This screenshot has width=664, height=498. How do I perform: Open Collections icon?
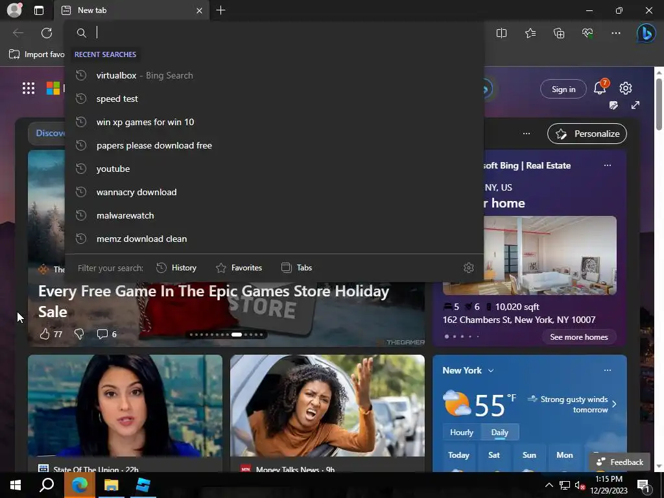(559, 33)
